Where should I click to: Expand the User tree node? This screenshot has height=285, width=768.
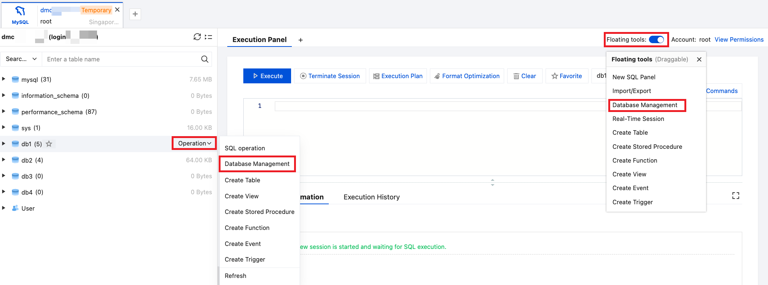click(4, 208)
